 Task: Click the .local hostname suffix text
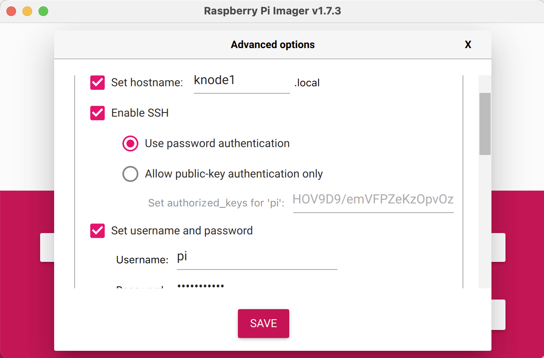coord(307,83)
